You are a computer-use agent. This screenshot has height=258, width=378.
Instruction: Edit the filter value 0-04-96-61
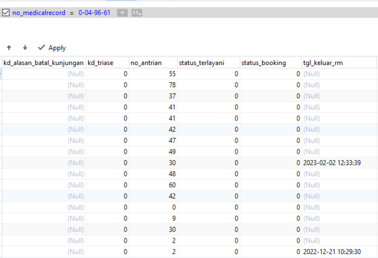94,12
